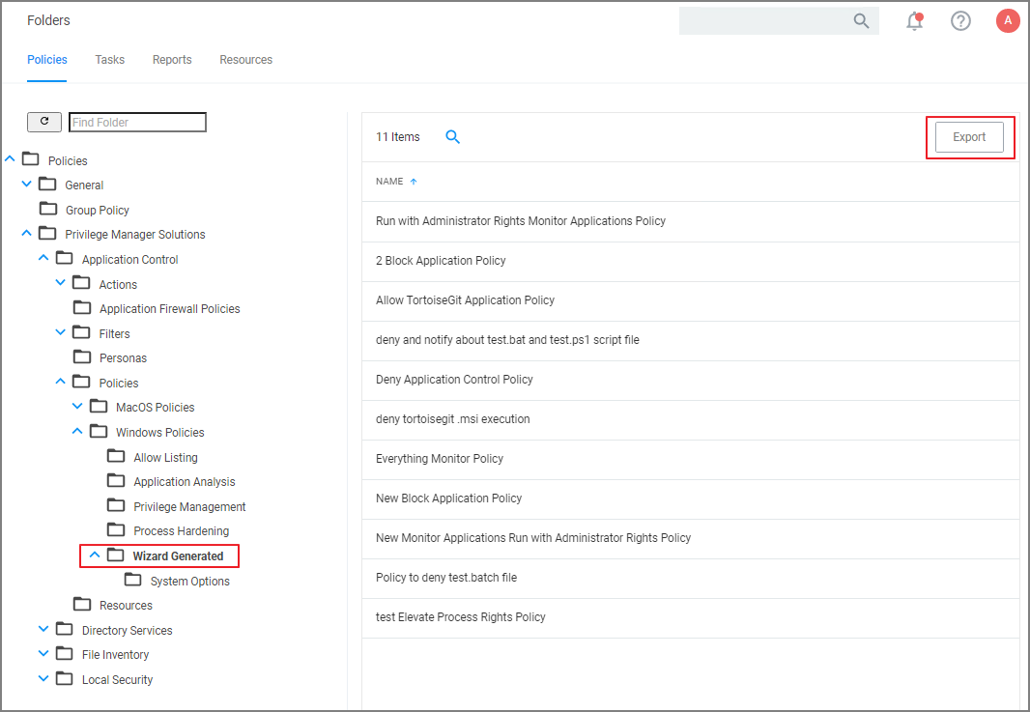Collapse the Privilege Manager Solutions node

click(26, 234)
